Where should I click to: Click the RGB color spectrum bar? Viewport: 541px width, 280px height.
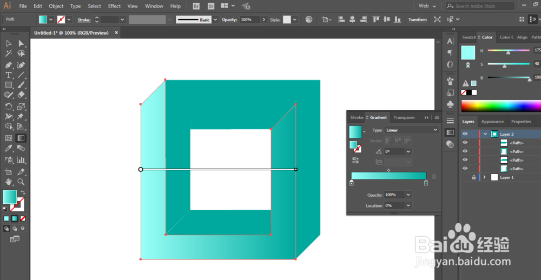click(501, 106)
